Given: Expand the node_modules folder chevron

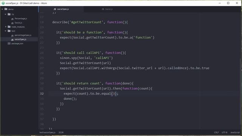Looking at the screenshot, I should tap(6, 27).
